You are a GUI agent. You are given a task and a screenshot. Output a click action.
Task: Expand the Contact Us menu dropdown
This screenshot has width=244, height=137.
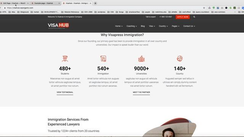pos(189,26)
